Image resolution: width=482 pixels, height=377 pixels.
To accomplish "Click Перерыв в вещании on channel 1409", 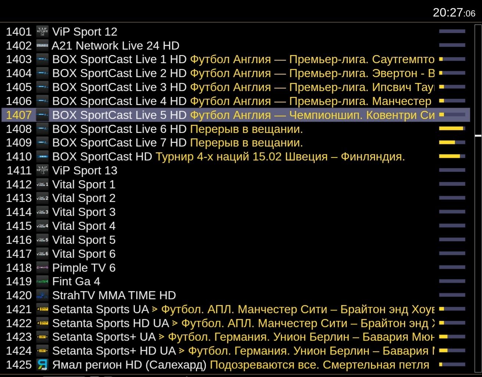I will click(246, 143).
